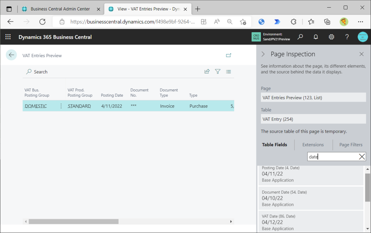Click the help question mark icon
Screen dimensions: 371x233
point(347,37)
